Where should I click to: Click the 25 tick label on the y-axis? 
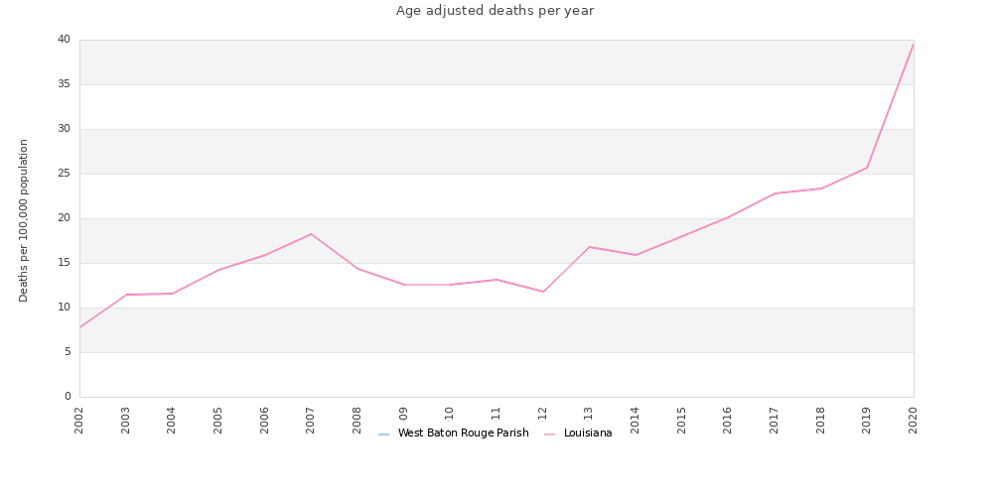point(64,174)
